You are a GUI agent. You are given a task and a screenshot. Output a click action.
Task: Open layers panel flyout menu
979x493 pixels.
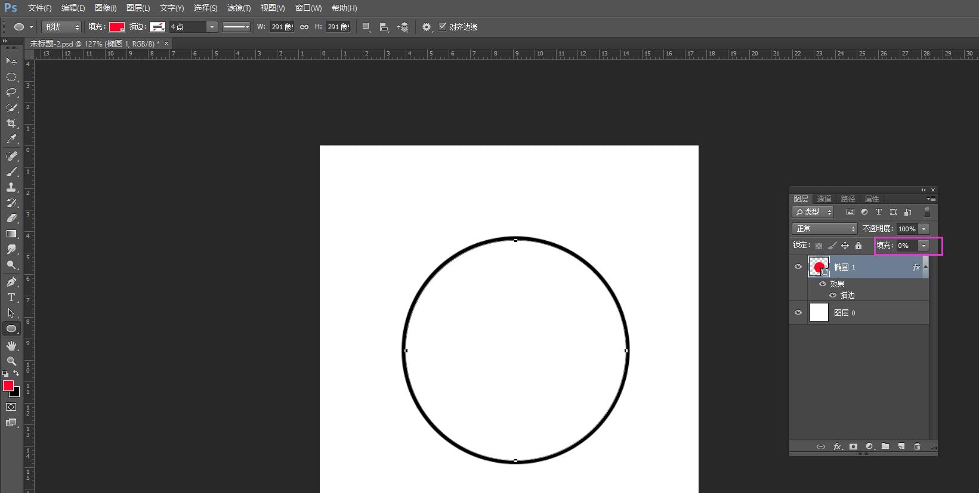(x=931, y=199)
